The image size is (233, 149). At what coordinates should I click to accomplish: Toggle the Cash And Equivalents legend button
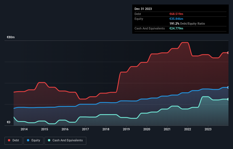pyautogui.click(x=65, y=141)
